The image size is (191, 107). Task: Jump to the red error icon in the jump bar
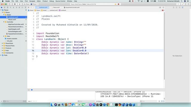(x=163, y=10)
